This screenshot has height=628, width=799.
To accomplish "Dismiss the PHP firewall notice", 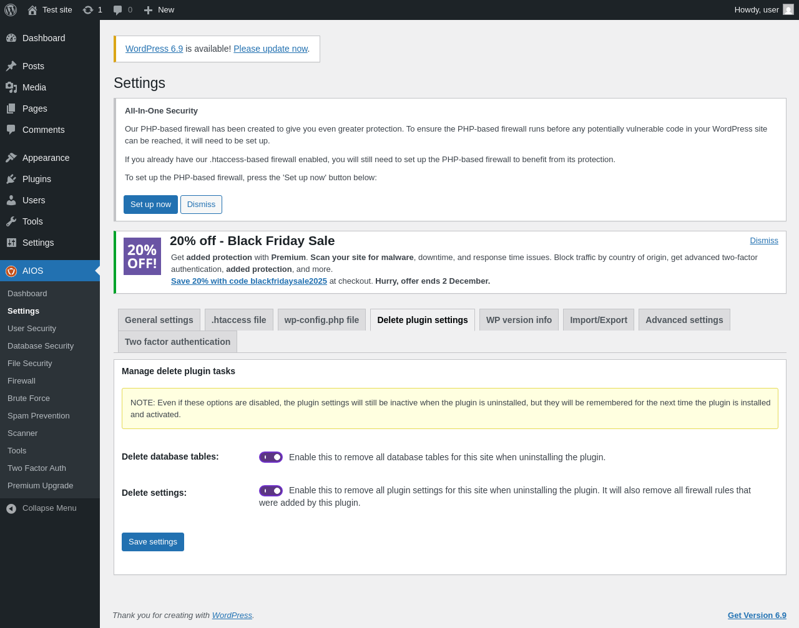I will [201, 205].
